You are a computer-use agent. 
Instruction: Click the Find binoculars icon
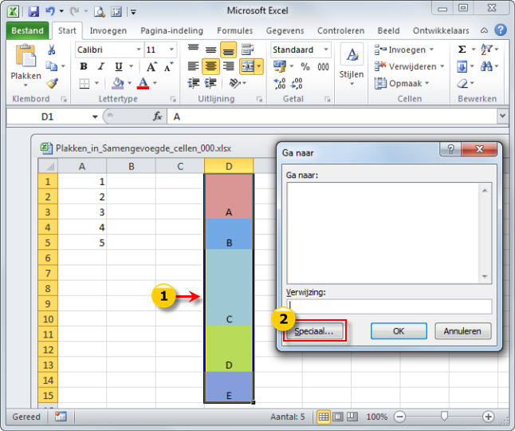point(486,67)
